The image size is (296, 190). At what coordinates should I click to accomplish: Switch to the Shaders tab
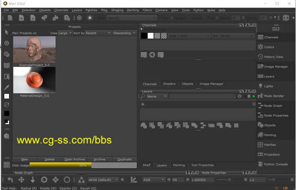[x=169, y=84]
